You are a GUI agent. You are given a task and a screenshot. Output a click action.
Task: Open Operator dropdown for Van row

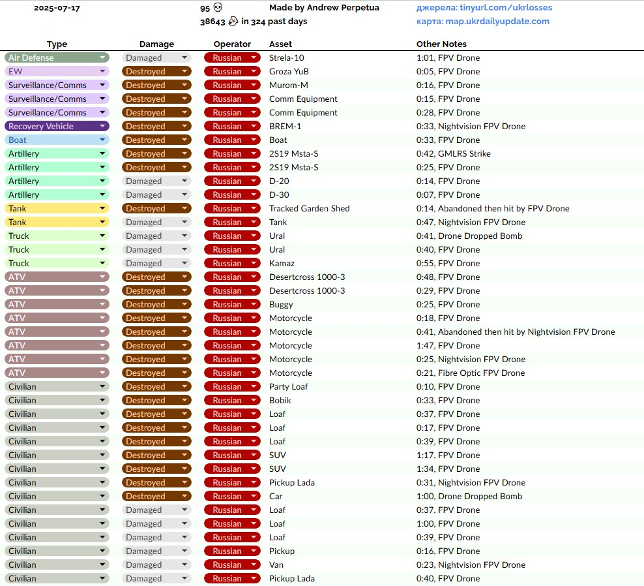click(232, 564)
